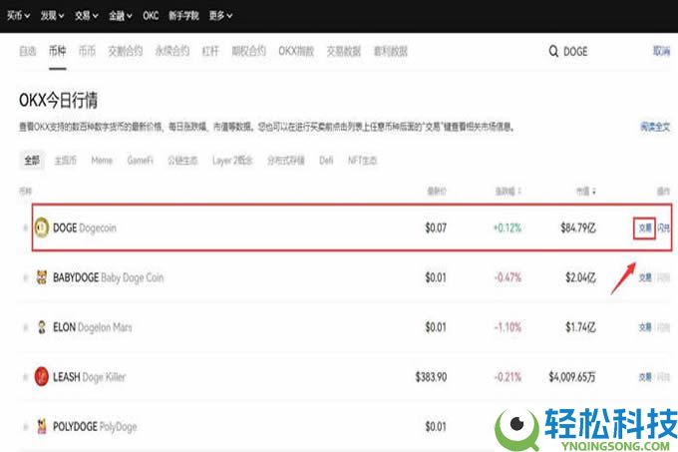Screen dimensions: 678x452
Task: Click the -0.47% change value
Action: [x=508, y=277]
